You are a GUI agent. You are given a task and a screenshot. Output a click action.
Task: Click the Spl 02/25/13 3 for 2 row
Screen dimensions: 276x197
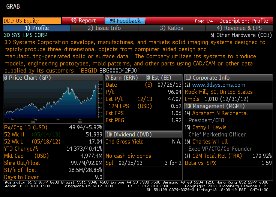(x=144, y=163)
